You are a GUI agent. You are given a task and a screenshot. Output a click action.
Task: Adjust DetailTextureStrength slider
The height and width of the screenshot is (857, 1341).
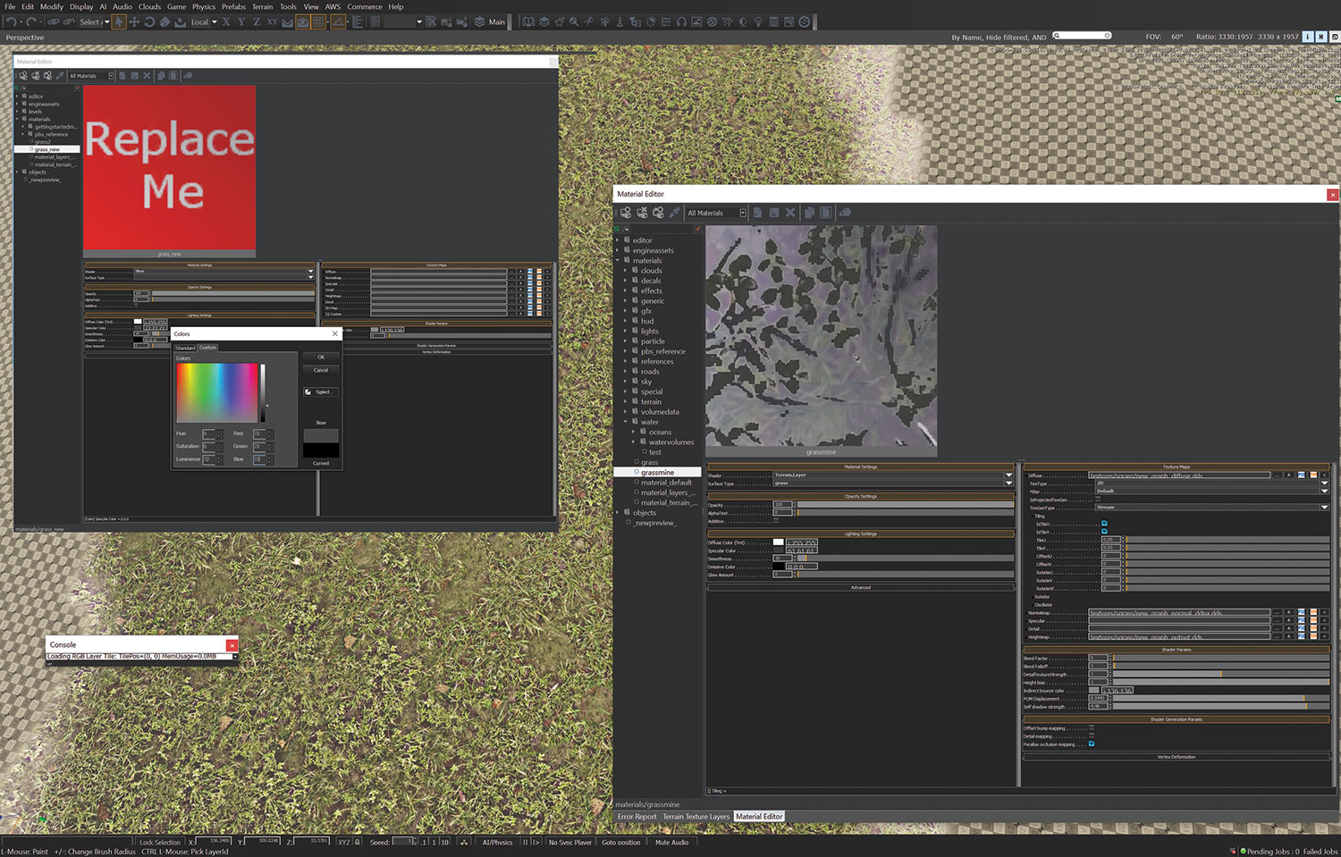[x=1221, y=675]
